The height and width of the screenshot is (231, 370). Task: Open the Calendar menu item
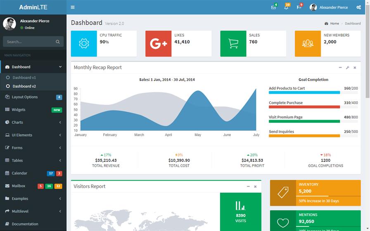click(x=33, y=173)
